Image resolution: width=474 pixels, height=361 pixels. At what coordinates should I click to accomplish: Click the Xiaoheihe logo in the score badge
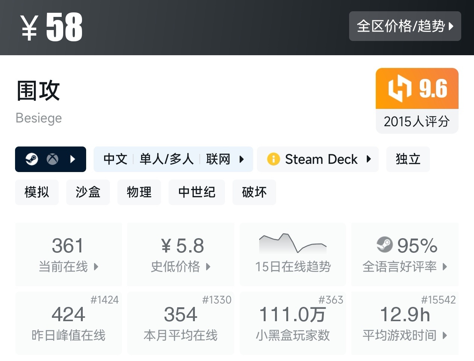400,89
